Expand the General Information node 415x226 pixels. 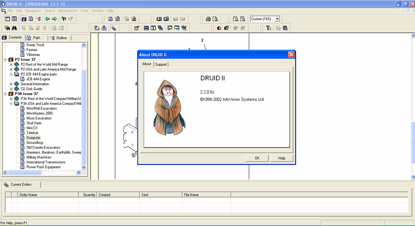(11, 84)
